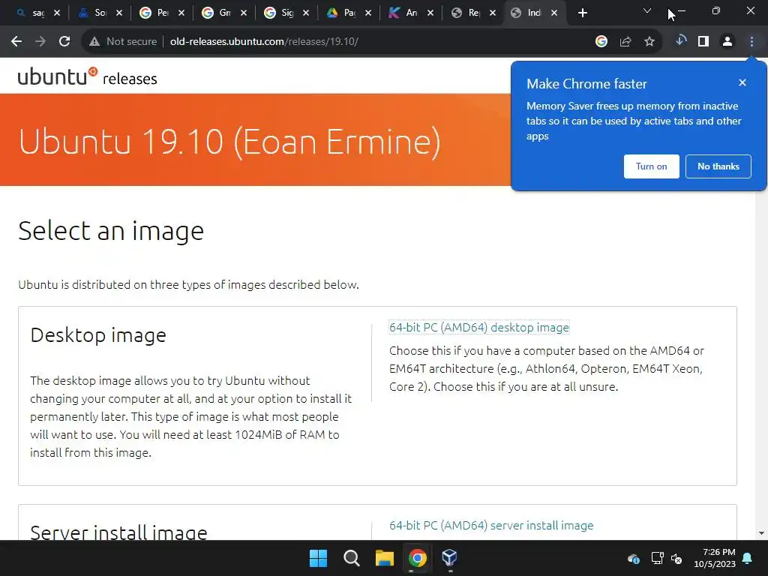The width and height of the screenshot is (768, 576).
Task: Click the muted volume tray icon
Action: click(676, 558)
